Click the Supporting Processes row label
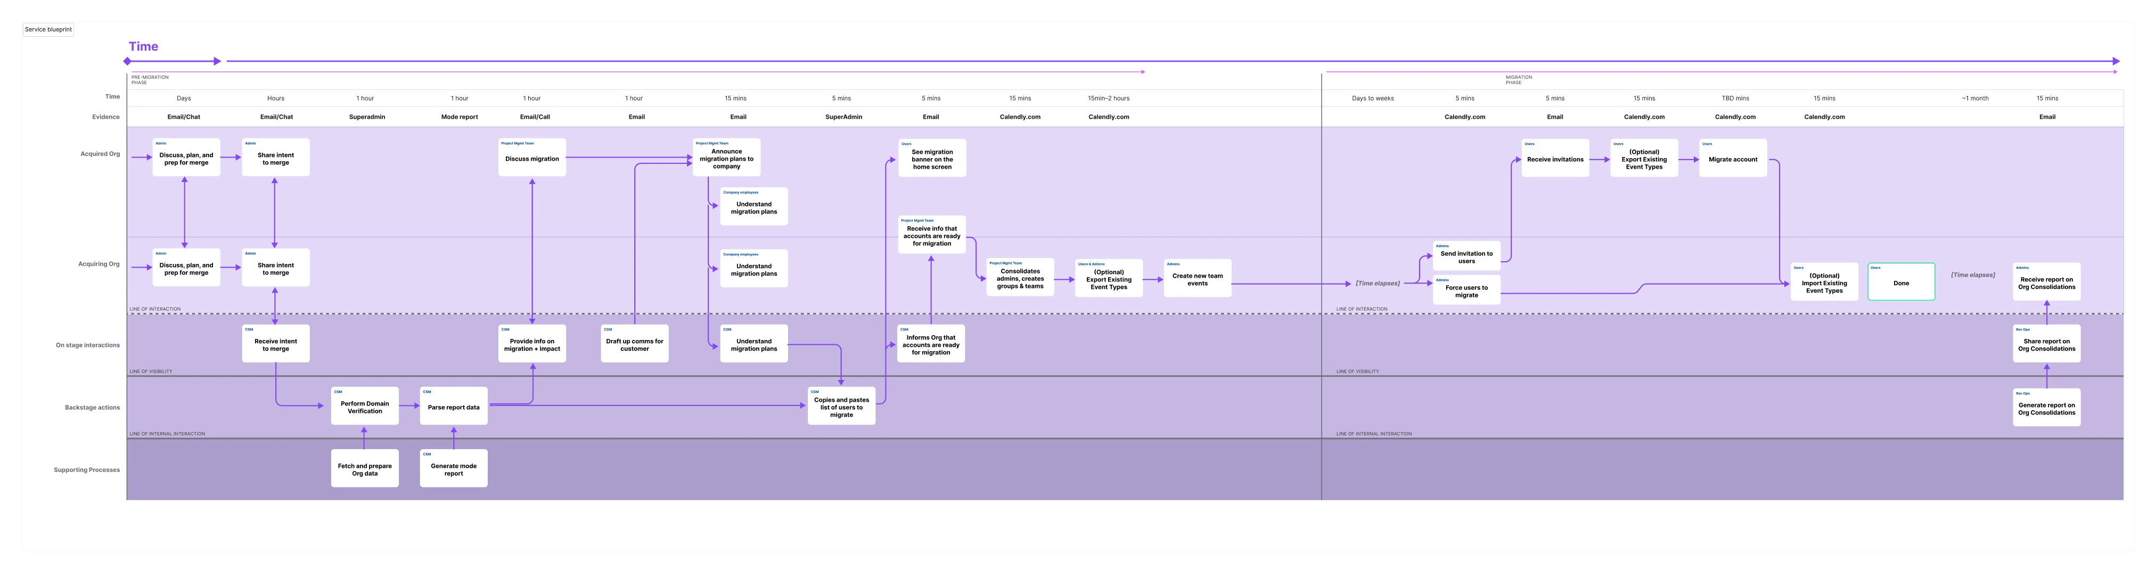 (87, 470)
